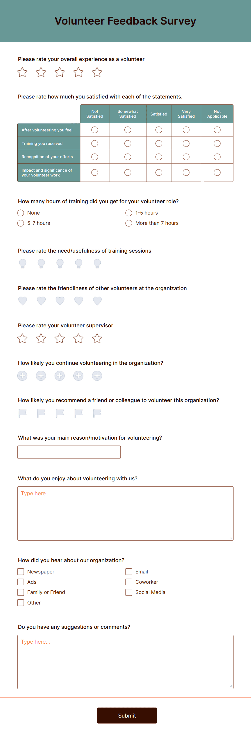251x737 pixels.
Task: Check the Newspaper checkbox
Action: (x=20, y=572)
